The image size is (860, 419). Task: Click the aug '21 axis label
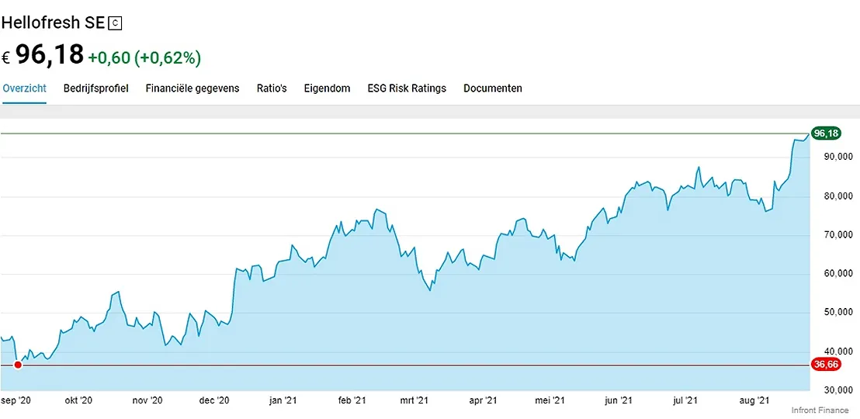[754, 400]
